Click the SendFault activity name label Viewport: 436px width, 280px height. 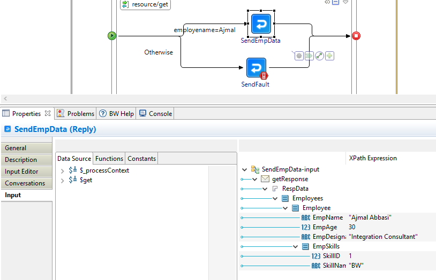(x=255, y=84)
